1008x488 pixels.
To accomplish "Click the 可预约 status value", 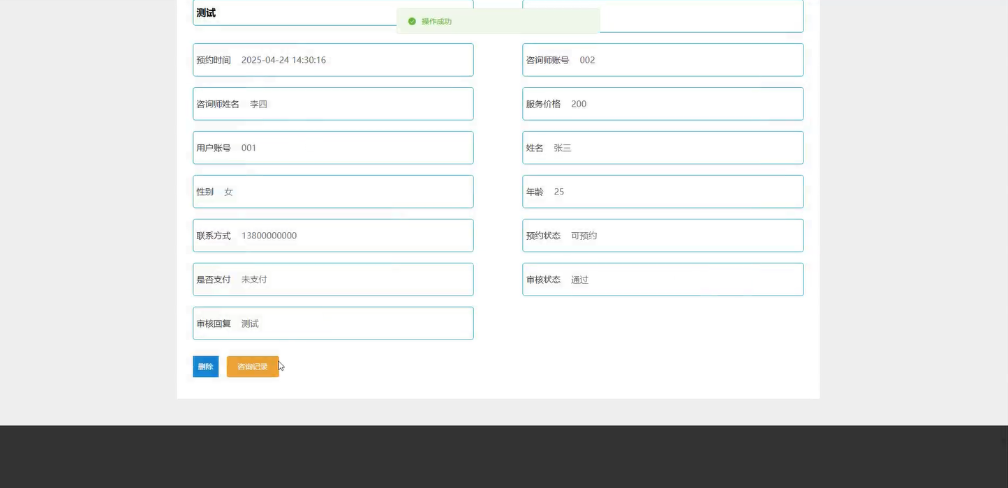I will click(584, 236).
